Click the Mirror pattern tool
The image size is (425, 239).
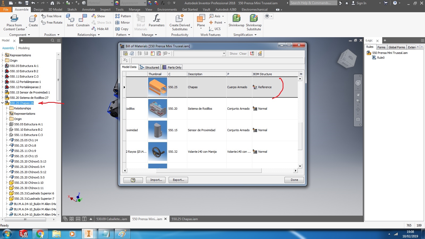tap(122, 23)
